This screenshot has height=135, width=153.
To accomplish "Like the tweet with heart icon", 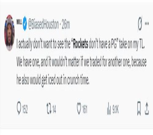I will click(79, 108).
